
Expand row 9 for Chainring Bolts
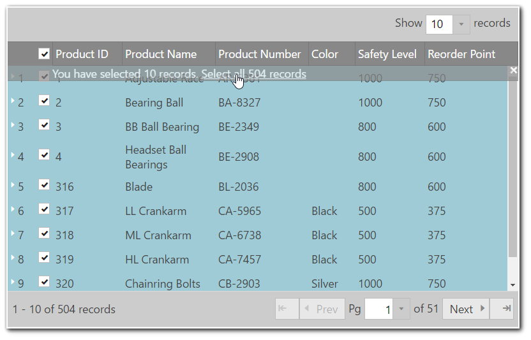pyautogui.click(x=12, y=282)
